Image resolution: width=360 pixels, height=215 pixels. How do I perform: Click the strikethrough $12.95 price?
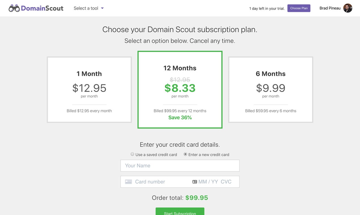pos(180,79)
